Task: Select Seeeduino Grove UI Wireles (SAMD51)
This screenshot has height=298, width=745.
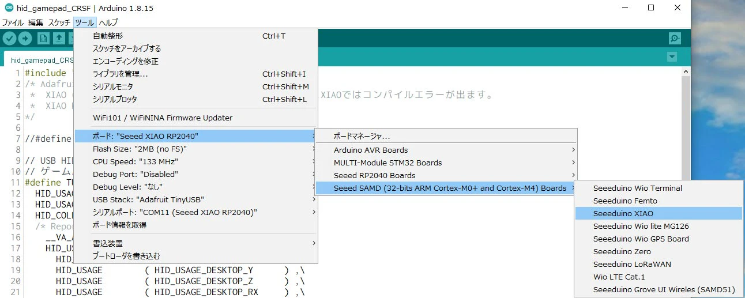Action: click(659, 289)
